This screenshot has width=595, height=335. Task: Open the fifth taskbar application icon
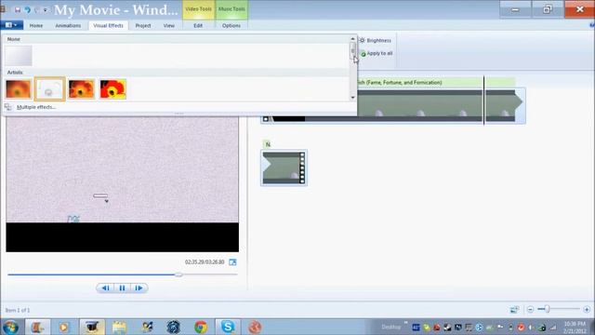coord(147,327)
